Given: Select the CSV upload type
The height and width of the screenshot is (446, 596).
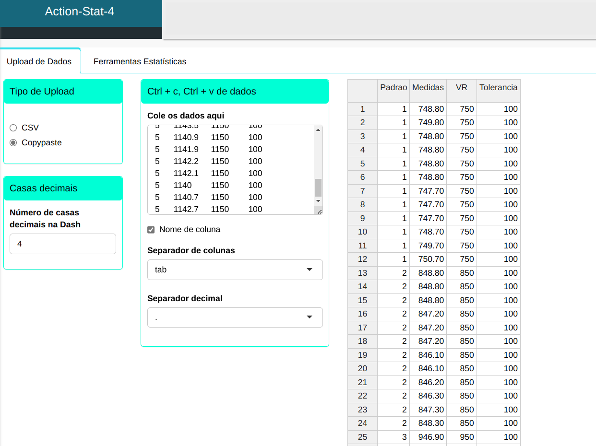Looking at the screenshot, I should [13, 128].
